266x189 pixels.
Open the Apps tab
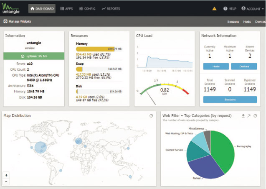66,9
